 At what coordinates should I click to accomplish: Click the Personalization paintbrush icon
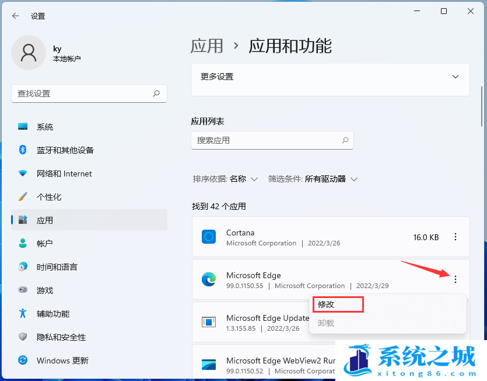pyautogui.click(x=23, y=197)
